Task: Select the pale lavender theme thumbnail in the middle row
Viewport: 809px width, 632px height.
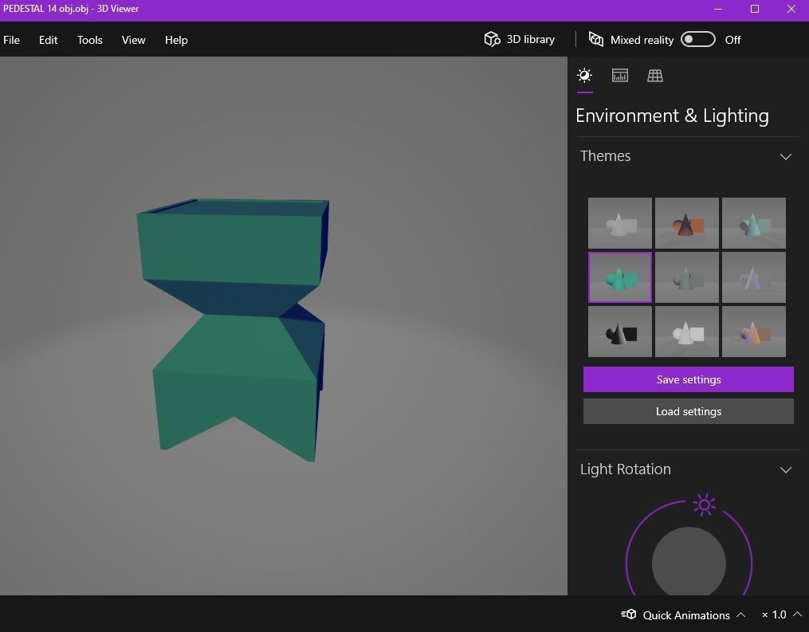Action: (x=754, y=277)
